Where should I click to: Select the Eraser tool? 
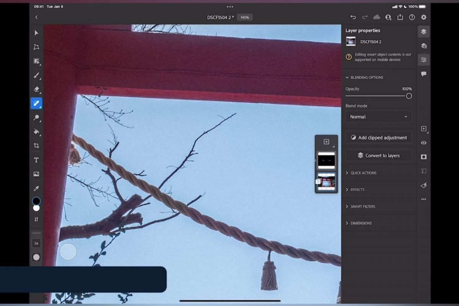[36, 89]
